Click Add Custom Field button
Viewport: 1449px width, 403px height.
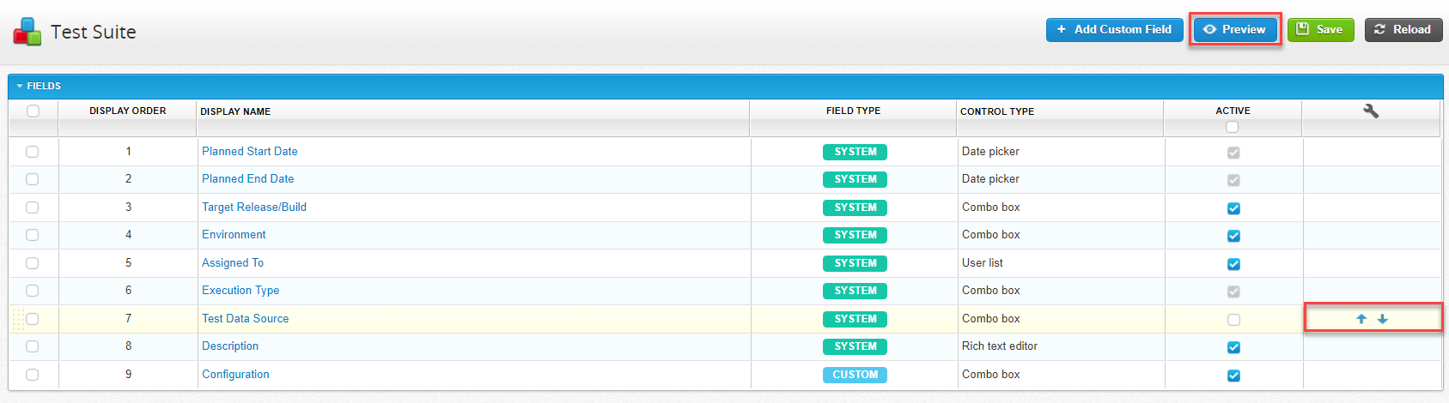pyautogui.click(x=1115, y=29)
